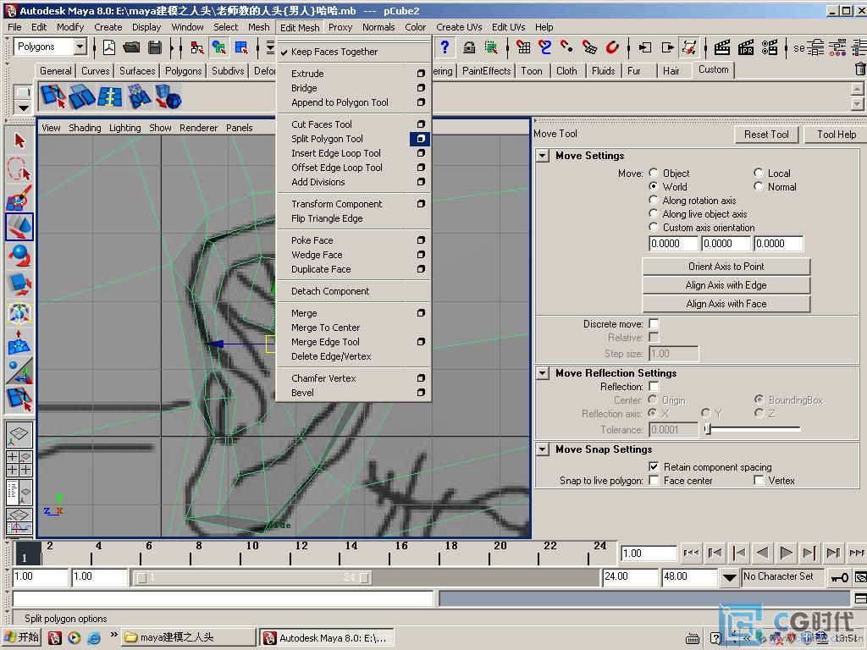Click the third Custom shelf icon with yellow edge loop
Image resolution: width=867 pixels, height=650 pixels.
click(110, 96)
